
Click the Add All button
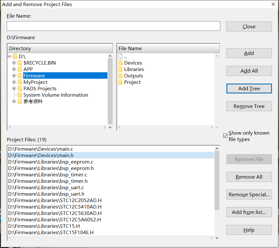click(249, 71)
